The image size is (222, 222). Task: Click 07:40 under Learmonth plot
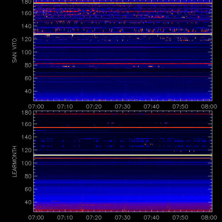coord(152,218)
